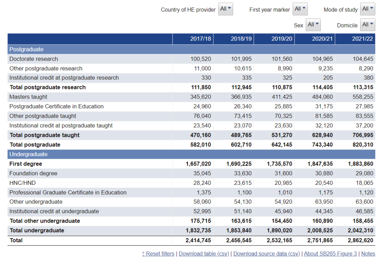Click Total postgraduate research row label
This screenshot has height=259, width=377.
click(x=47, y=87)
